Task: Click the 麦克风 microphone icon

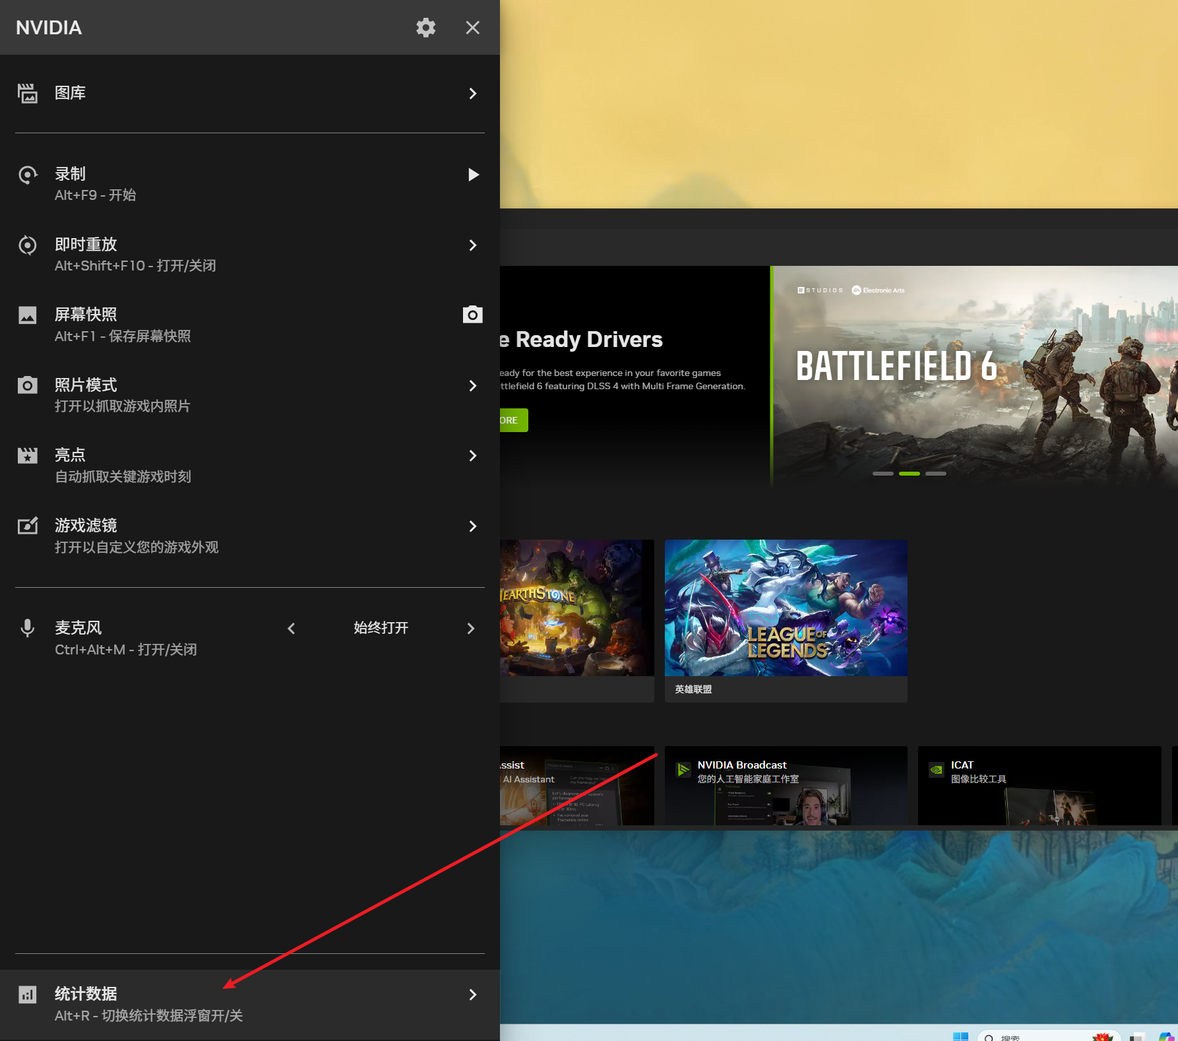Action: (27, 628)
